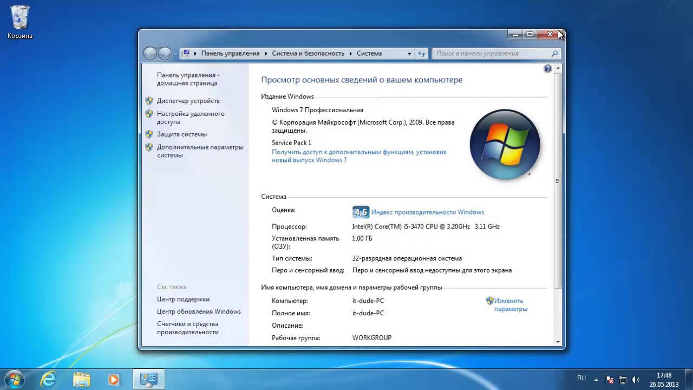Click scrollbar up arrow
Screen dimensions: 693x390
(x=558, y=68)
